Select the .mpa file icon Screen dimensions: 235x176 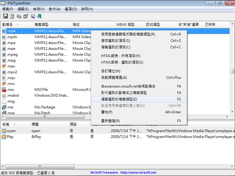tap(4, 43)
